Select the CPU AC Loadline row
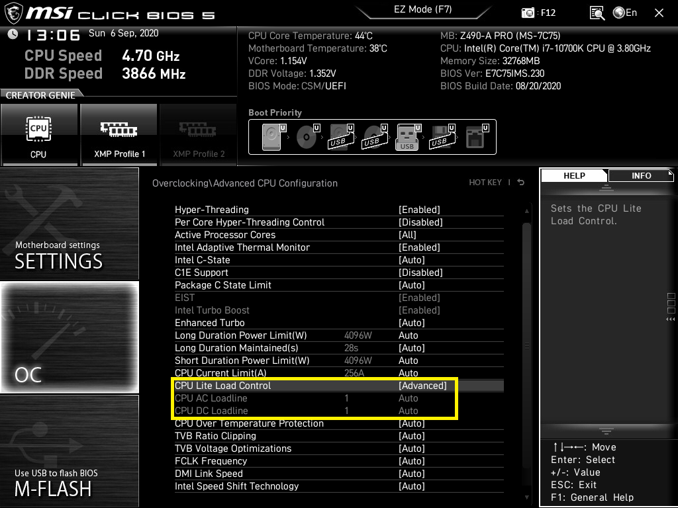Screen dimensions: 678x508 [339, 398]
